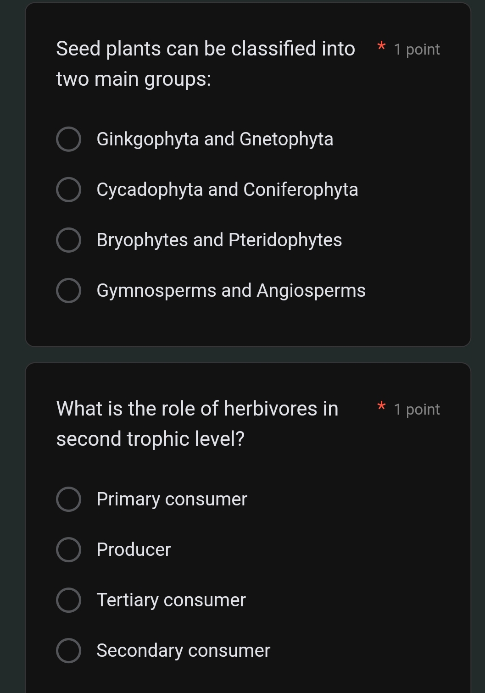Select the Ginkgophyta and Gnetophyta radio button

(69, 139)
